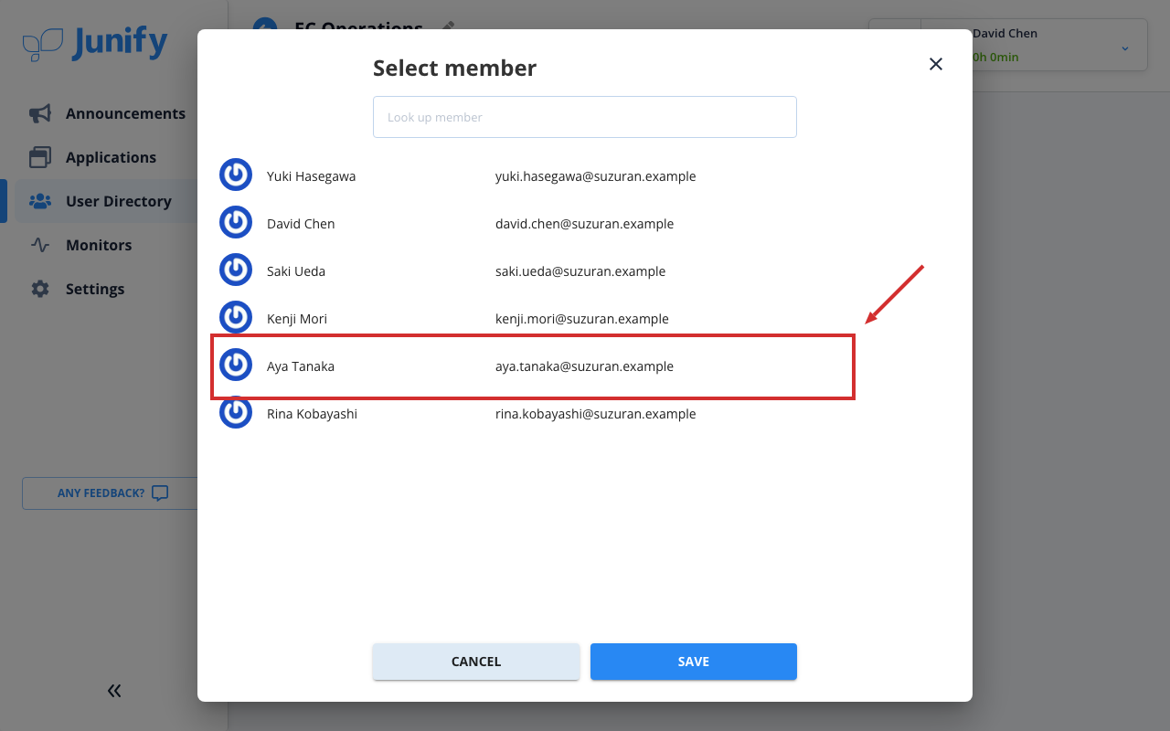Click email david.chen@suzuran.example
Image resolution: width=1170 pixels, height=731 pixels.
click(585, 224)
